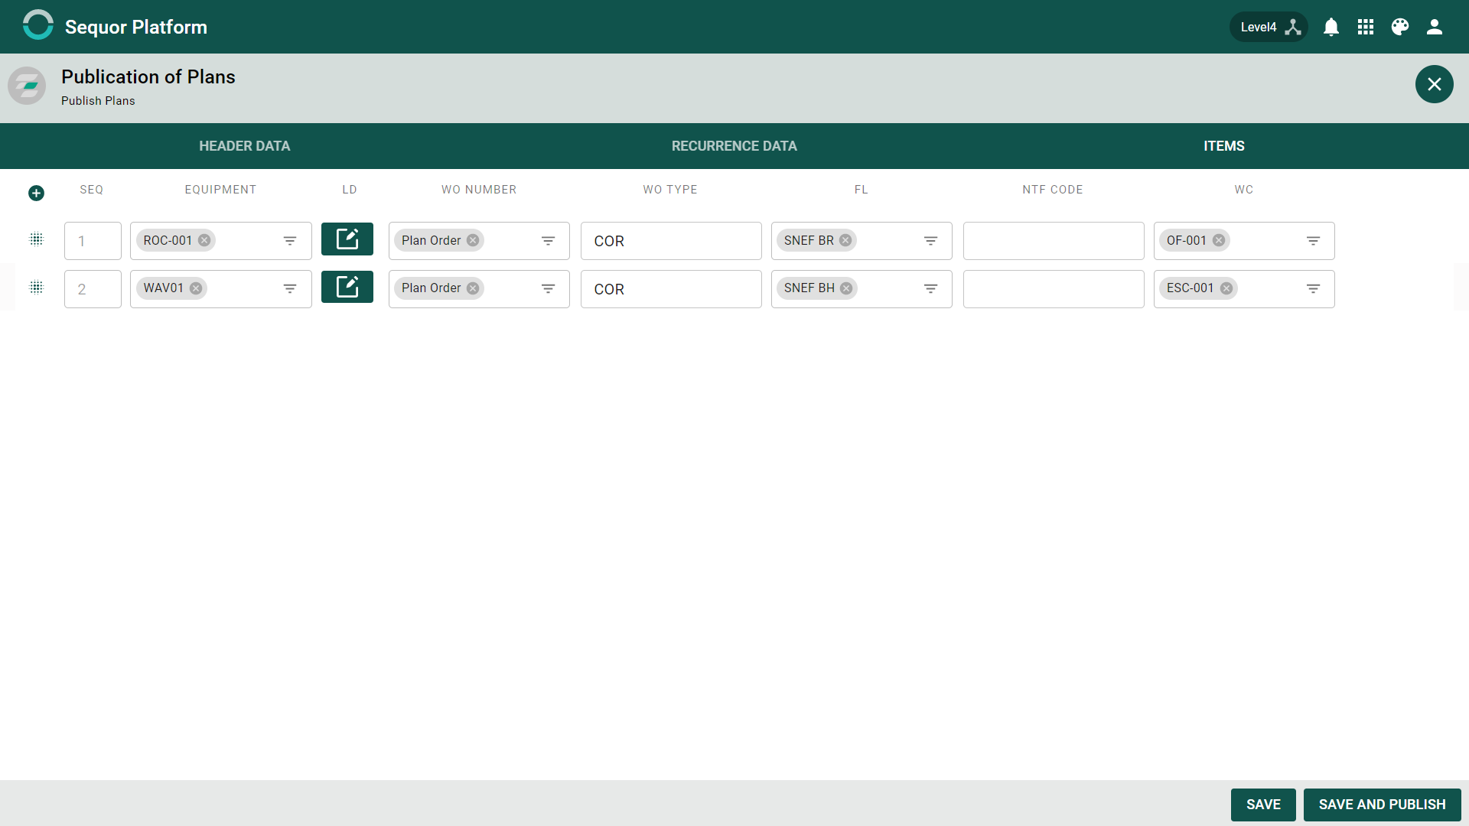The height and width of the screenshot is (826, 1469).
Task: Click the Save button
Action: [1263, 805]
